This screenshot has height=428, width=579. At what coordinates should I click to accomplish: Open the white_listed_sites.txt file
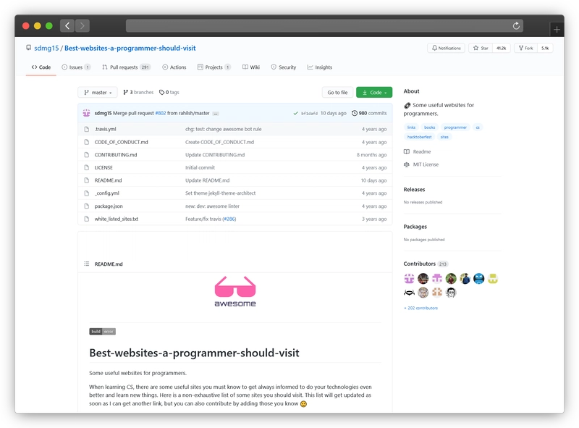click(117, 219)
